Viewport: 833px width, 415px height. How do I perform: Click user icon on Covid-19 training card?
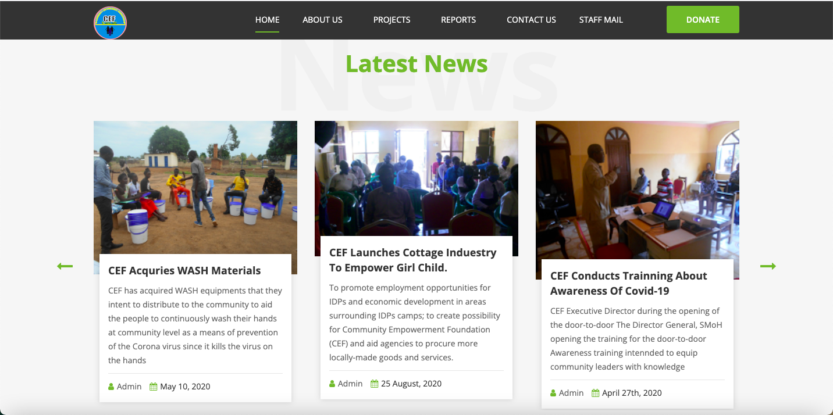(x=553, y=393)
